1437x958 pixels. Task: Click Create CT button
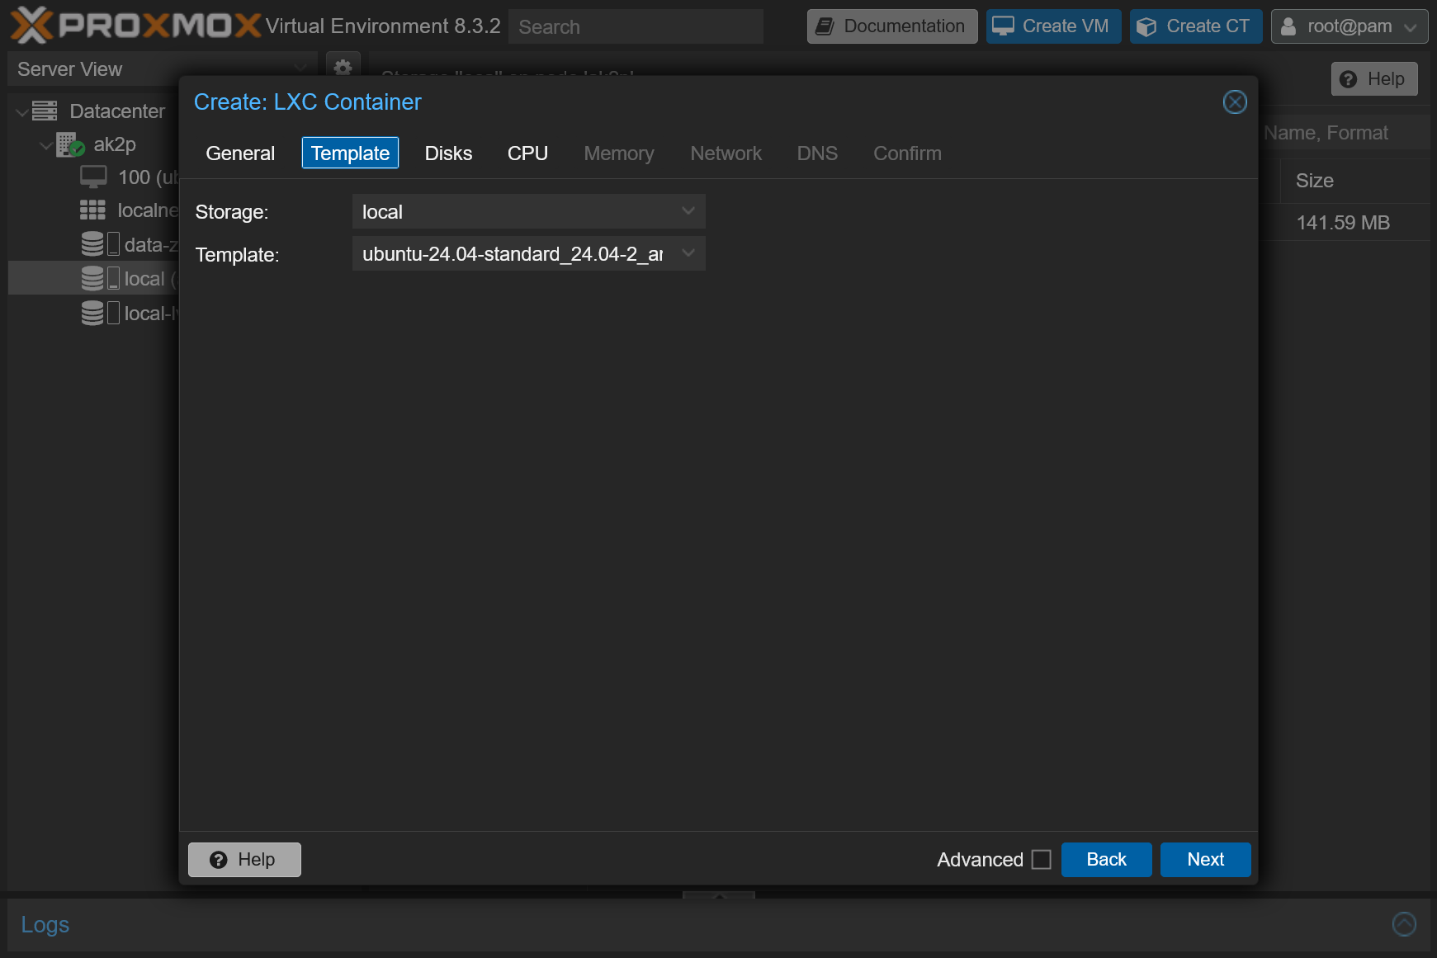point(1196,26)
